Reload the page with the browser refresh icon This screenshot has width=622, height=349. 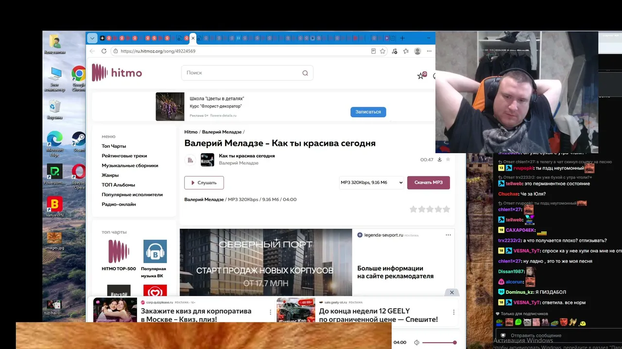pyautogui.click(x=104, y=51)
